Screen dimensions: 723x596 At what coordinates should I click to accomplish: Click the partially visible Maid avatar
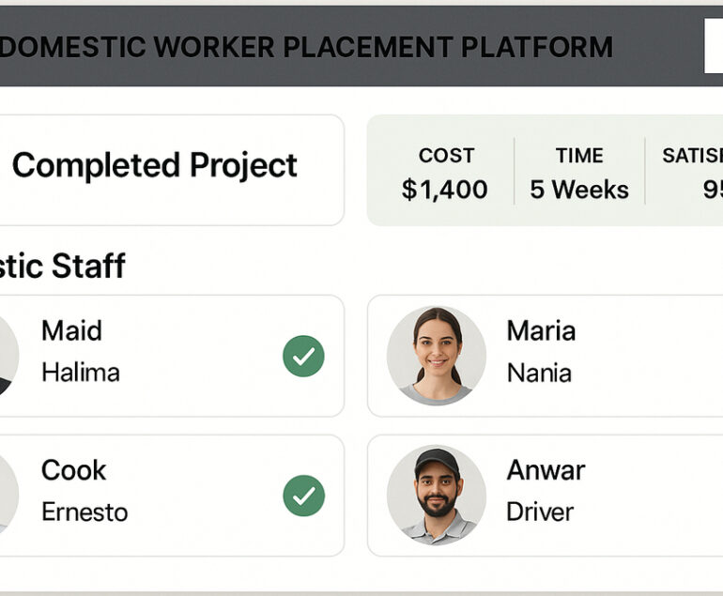[x=8, y=357]
